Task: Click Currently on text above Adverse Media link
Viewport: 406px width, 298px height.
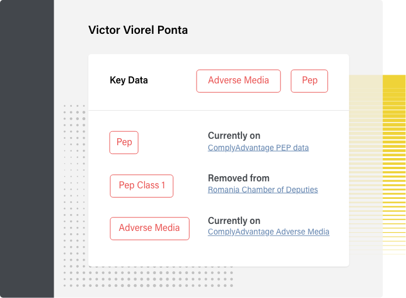Action: tap(234, 221)
